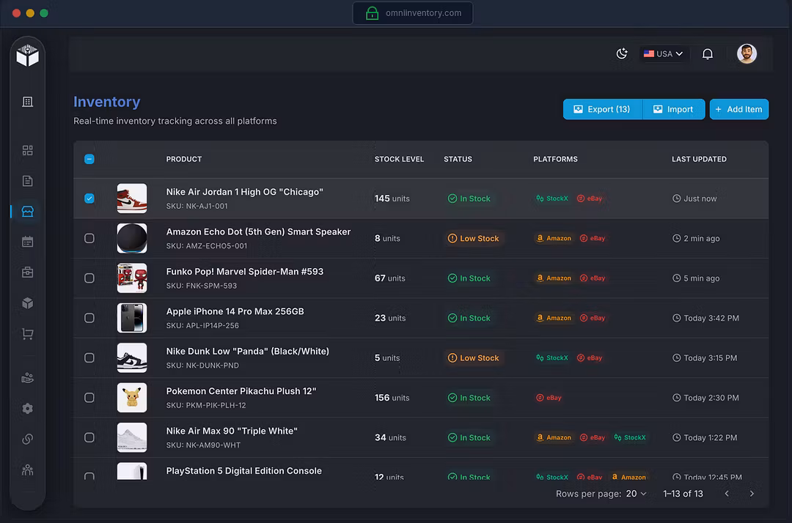Image resolution: width=792 pixels, height=523 pixels.
Task: Open the settings gear in sidebar
Action: (28, 409)
